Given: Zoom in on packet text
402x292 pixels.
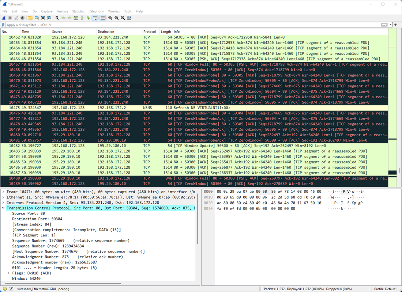Looking at the screenshot, I should tap(110, 18).
